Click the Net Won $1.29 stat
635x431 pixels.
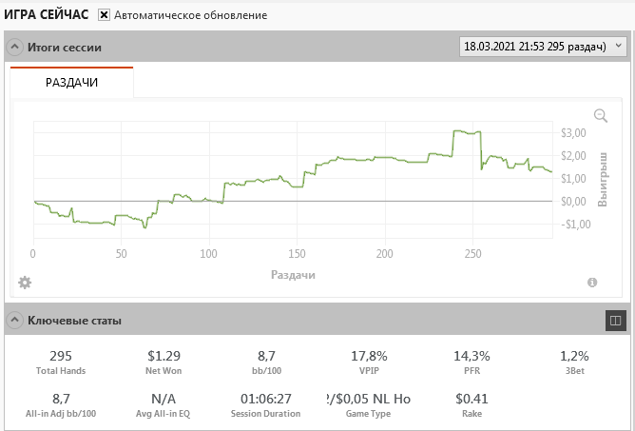(x=164, y=356)
